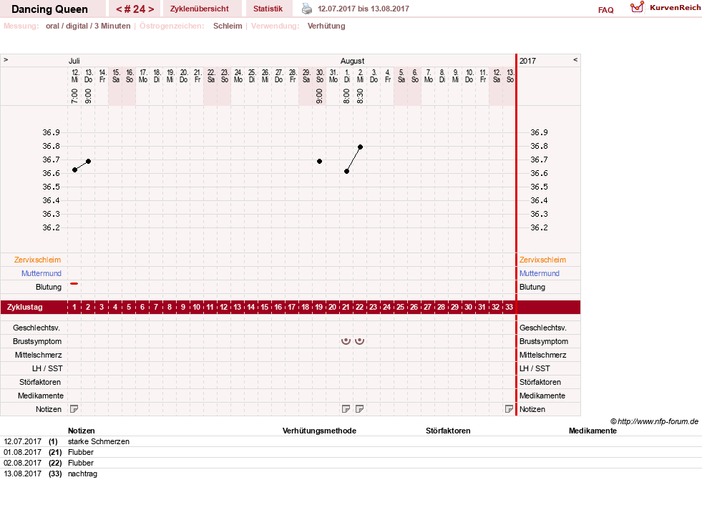Open note icon on cycle day 21
The height and width of the screenshot is (530, 702).
coord(346,408)
